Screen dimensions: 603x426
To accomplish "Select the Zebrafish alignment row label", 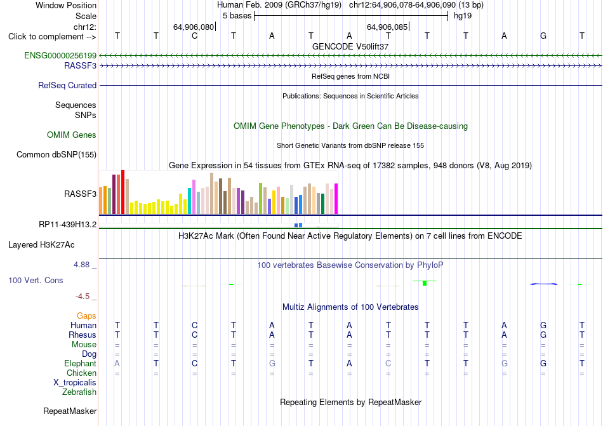I will tap(79, 392).
